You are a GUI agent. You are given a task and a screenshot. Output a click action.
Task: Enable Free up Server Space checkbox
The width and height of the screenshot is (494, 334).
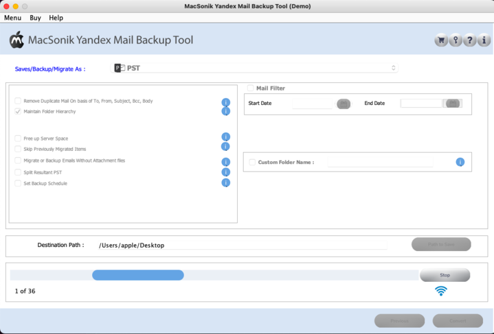18,139
